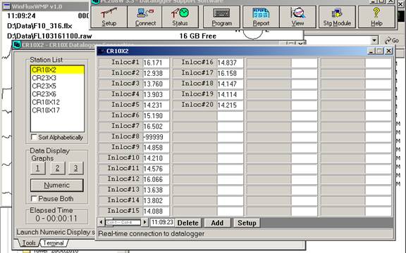The image size is (406, 253).
Task: Open the Connect toolbar button
Action: point(145,17)
